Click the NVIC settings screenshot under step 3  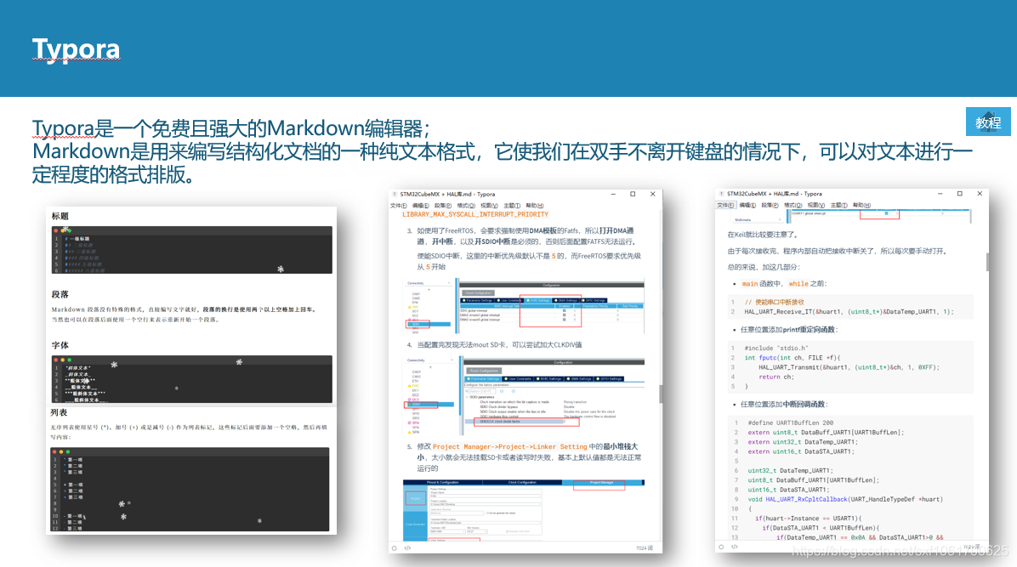pyautogui.click(x=526, y=305)
